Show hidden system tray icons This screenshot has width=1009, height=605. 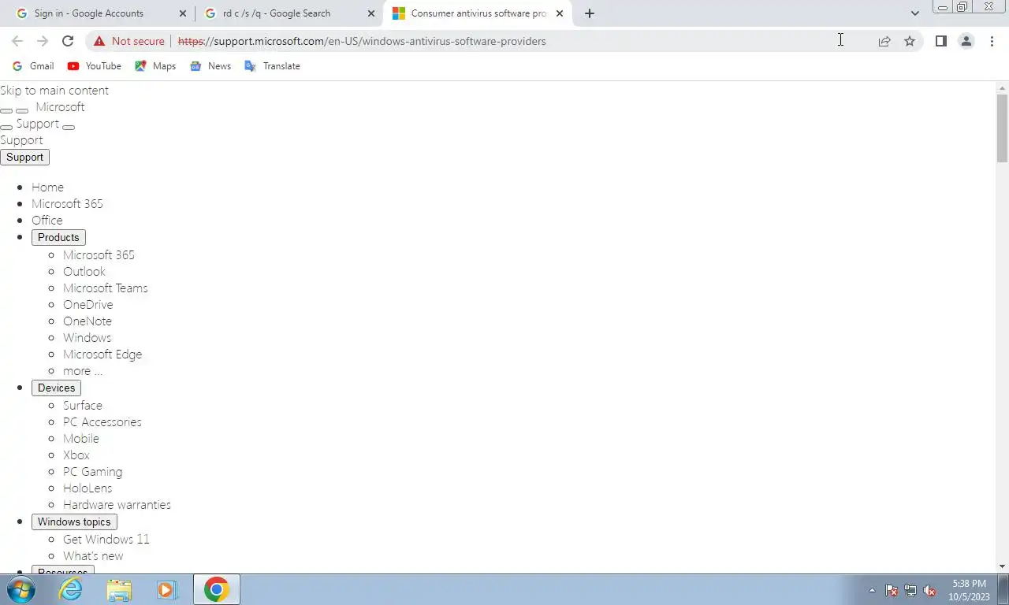[872, 590]
